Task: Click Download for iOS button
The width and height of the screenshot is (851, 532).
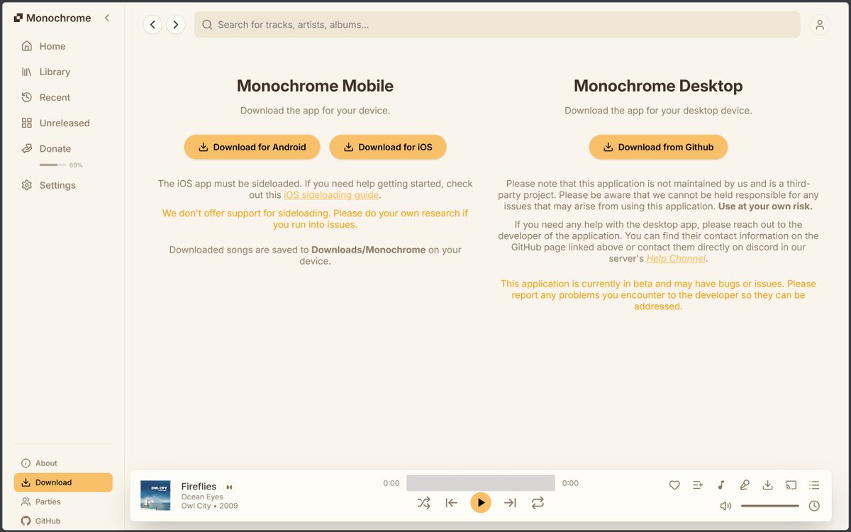Action: point(388,147)
